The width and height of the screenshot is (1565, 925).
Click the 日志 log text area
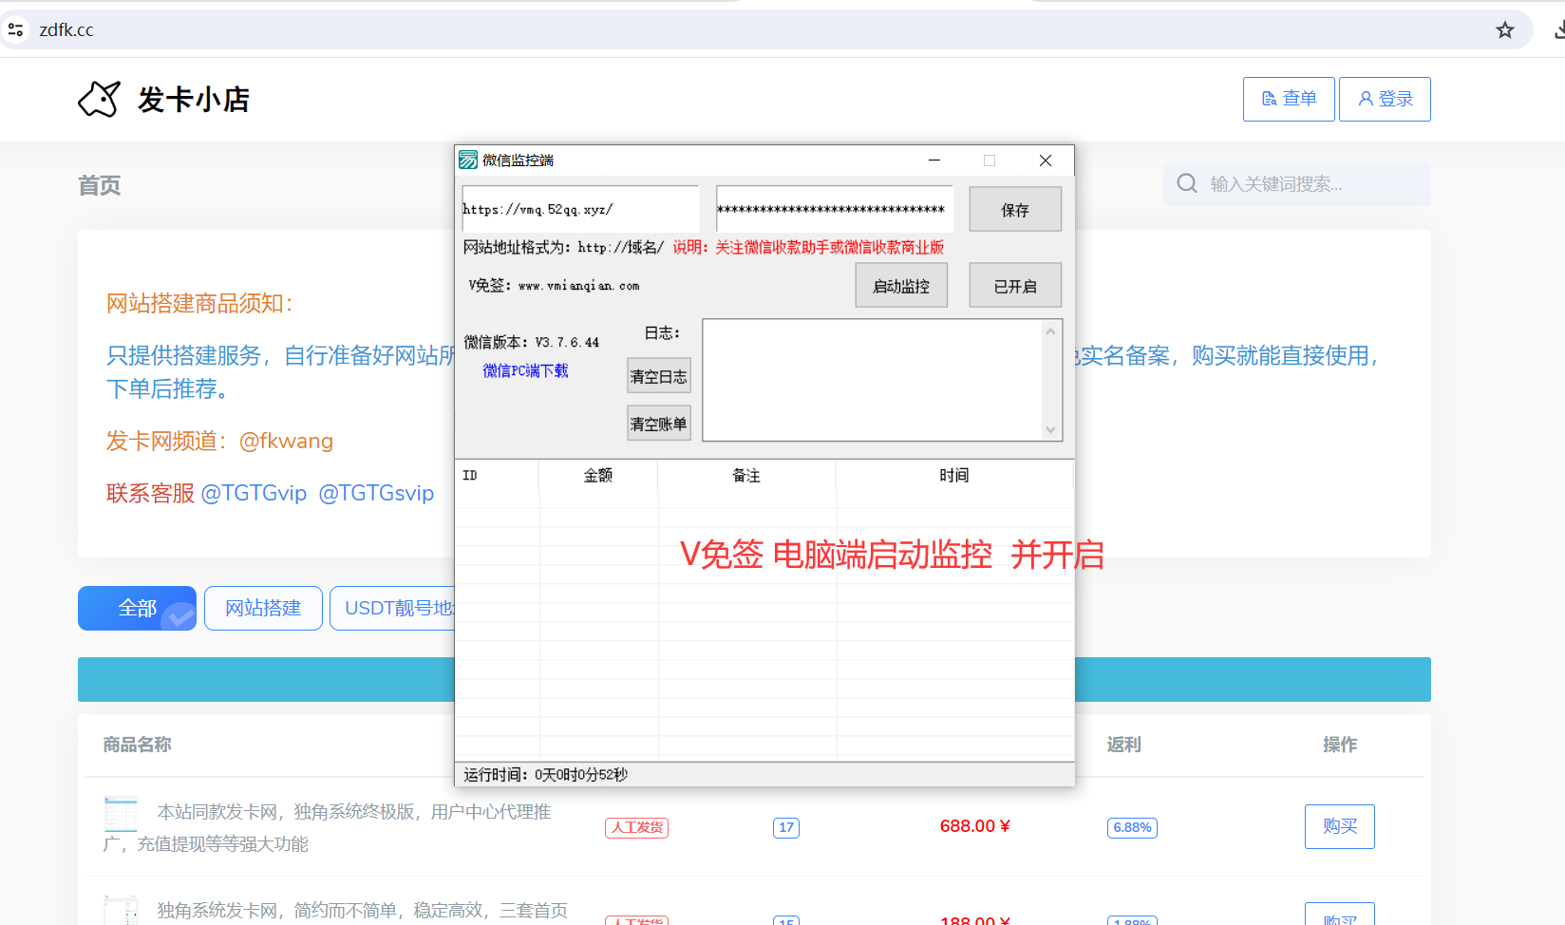point(874,380)
